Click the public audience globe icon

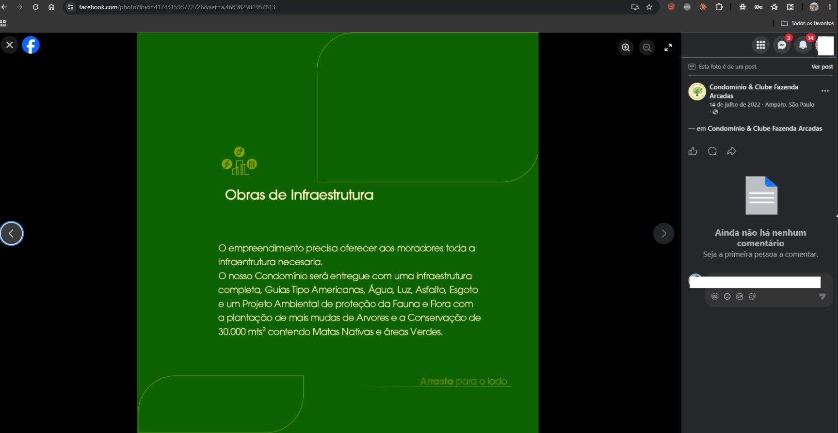pos(715,112)
